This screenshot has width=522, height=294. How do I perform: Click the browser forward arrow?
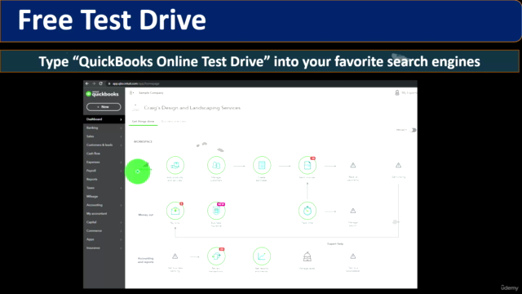(94, 83)
